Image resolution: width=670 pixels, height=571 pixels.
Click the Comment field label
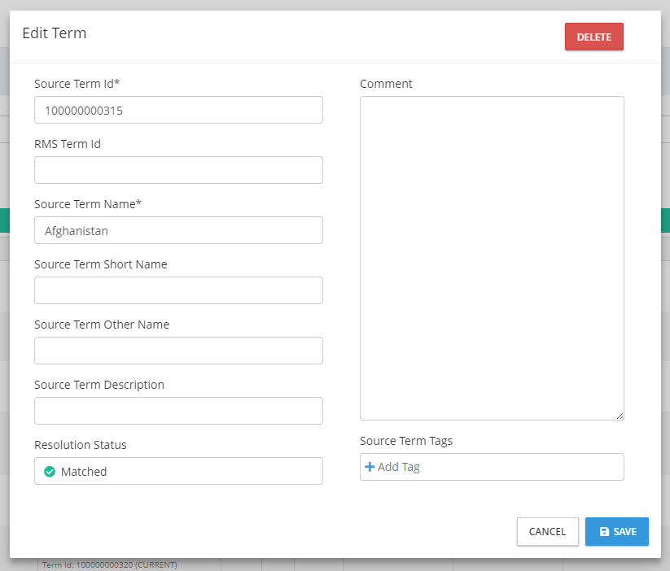click(386, 84)
